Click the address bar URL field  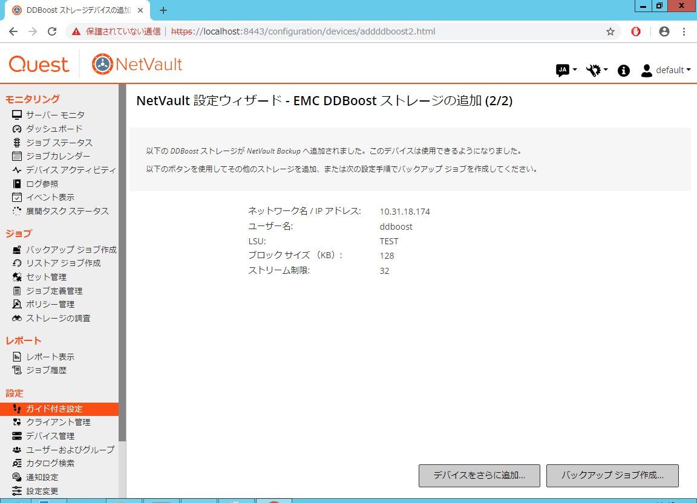(342, 31)
